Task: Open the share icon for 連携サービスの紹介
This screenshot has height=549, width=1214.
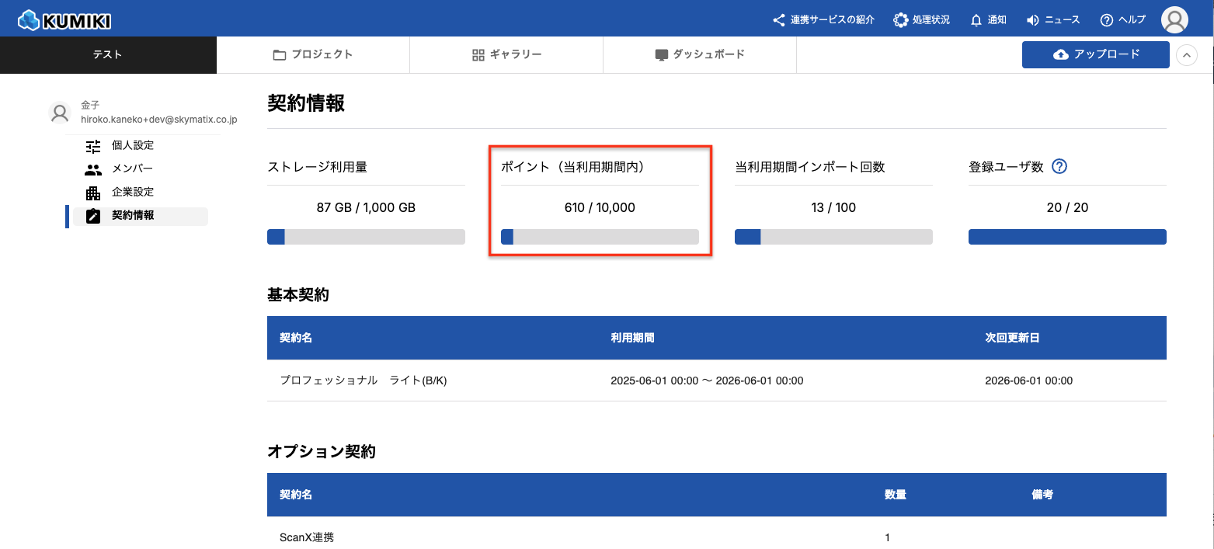Action: click(778, 20)
